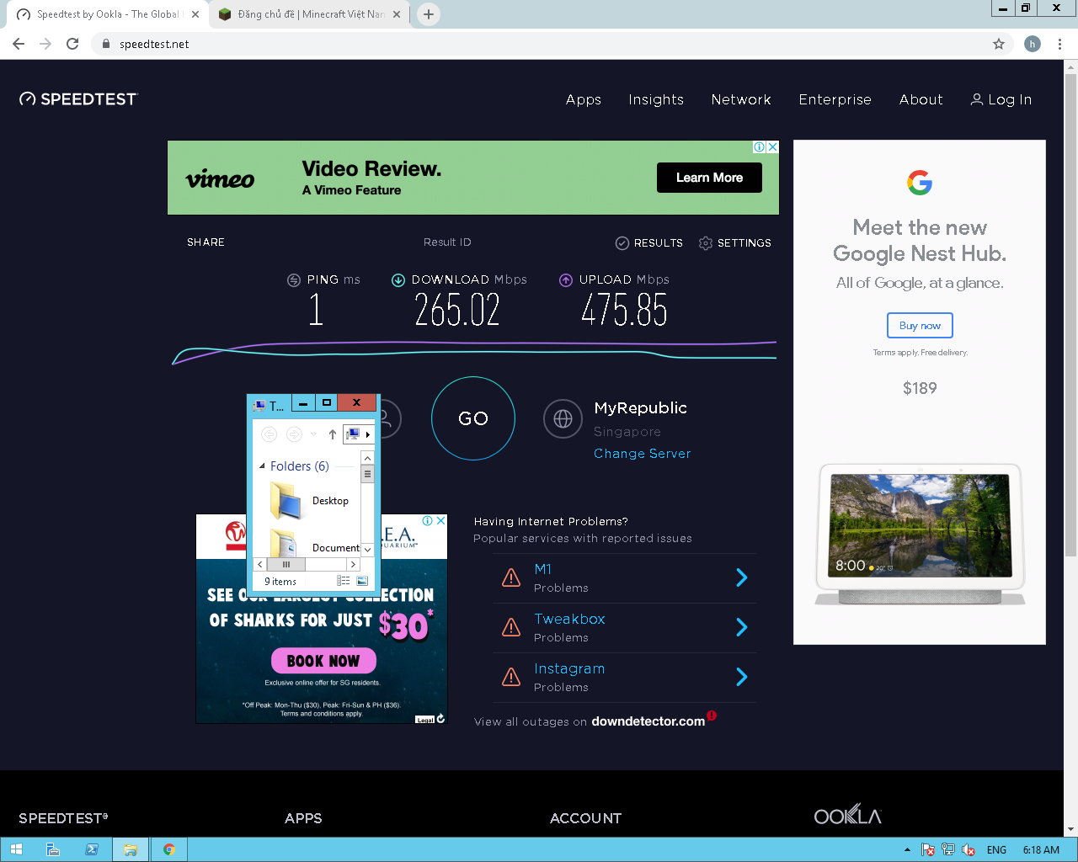Viewport: 1078px width, 862px height.
Task: Open a new Chrome tab
Action: coord(429,14)
